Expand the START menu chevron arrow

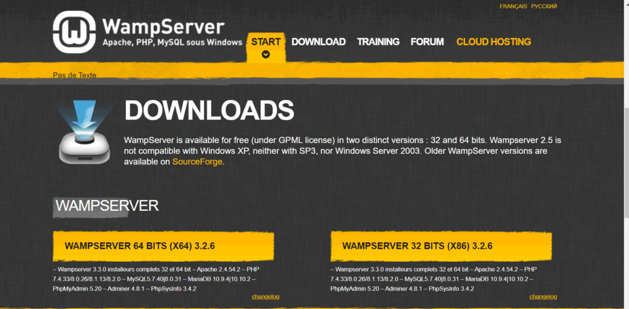(x=266, y=55)
